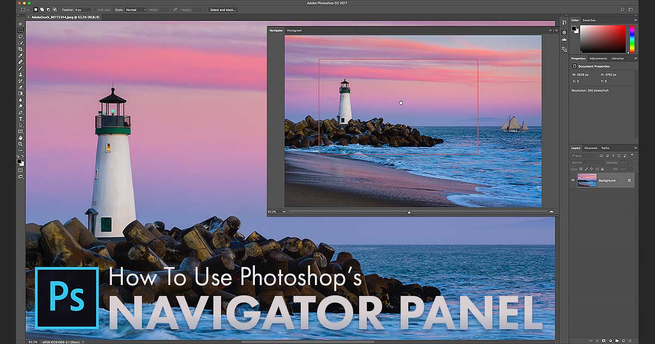Select the Path Selection tool
Viewport: 655px width, 344px height.
20,125
